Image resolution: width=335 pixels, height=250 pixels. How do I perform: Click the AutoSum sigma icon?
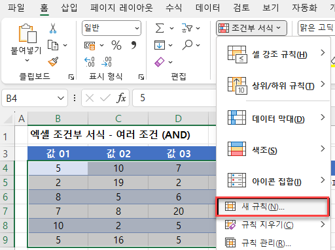click(160, 28)
